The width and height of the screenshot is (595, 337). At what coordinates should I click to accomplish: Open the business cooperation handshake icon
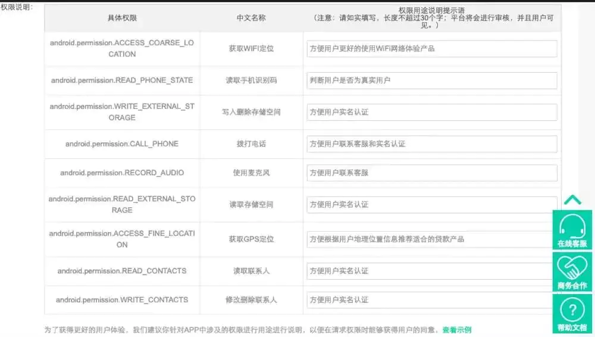click(x=572, y=267)
